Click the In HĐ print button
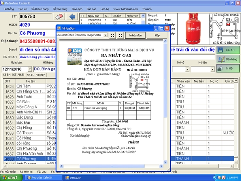 (x=228, y=68)
